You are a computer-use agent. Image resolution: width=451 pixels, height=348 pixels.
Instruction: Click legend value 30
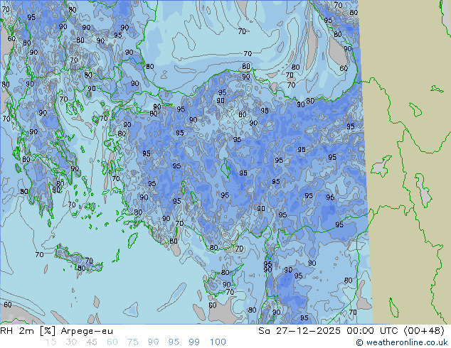[71, 342]
